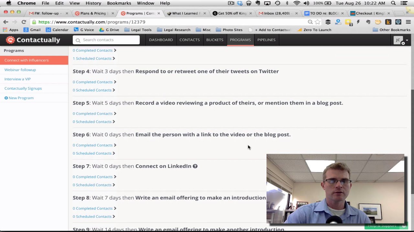Viewport: 414px width, 232px height.
Task: Click the orange K extension icon
Action: coord(388,22)
